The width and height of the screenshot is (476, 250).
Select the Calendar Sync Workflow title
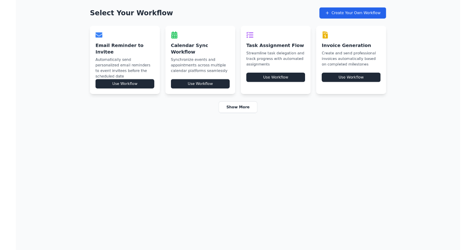tap(189, 48)
